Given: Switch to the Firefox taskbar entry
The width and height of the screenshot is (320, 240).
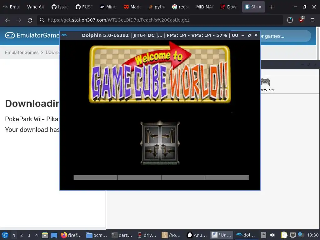Looking at the screenshot, I should tap(71, 235).
